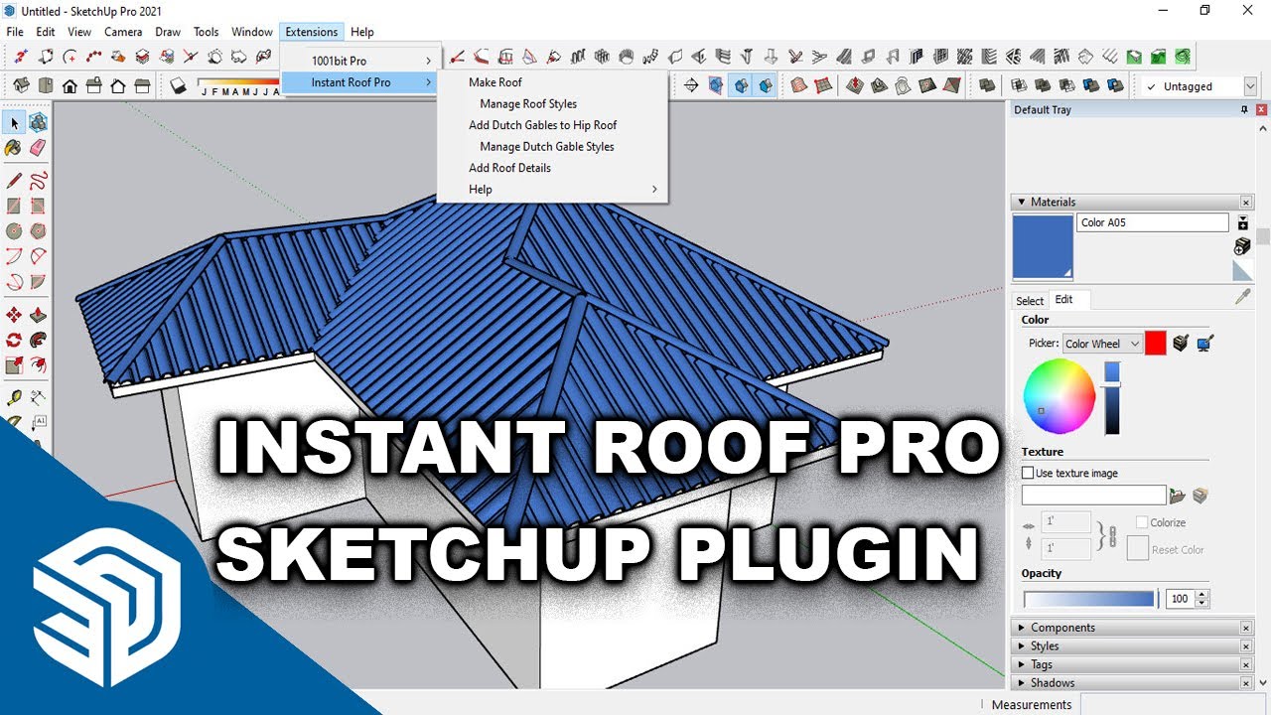Switch to the Select tab in Materials
Viewport: 1271px width, 715px height.
[x=1030, y=301]
